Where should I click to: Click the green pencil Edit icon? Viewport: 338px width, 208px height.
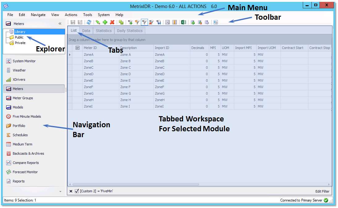pos(98,22)
